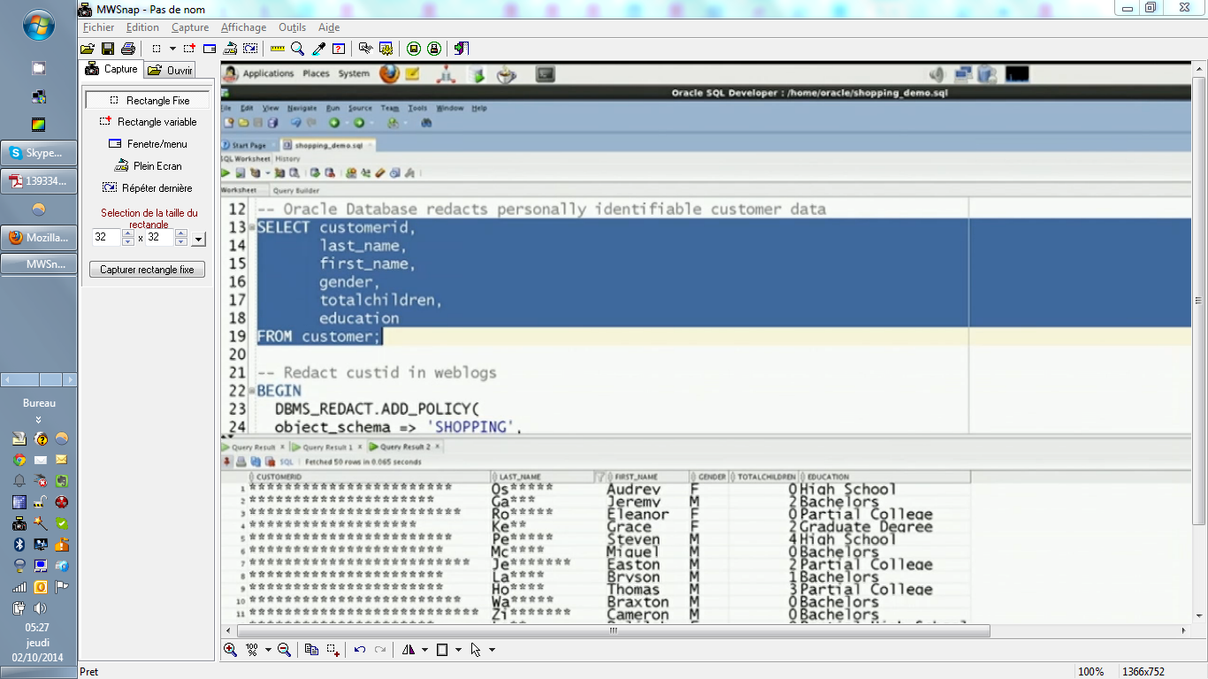Click the 100% zoom reset icon
The image size is (1208, 679).
point(251,650)
